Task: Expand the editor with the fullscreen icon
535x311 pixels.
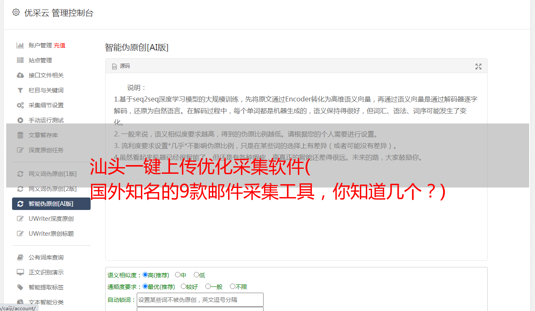Action: click(478, 67)
